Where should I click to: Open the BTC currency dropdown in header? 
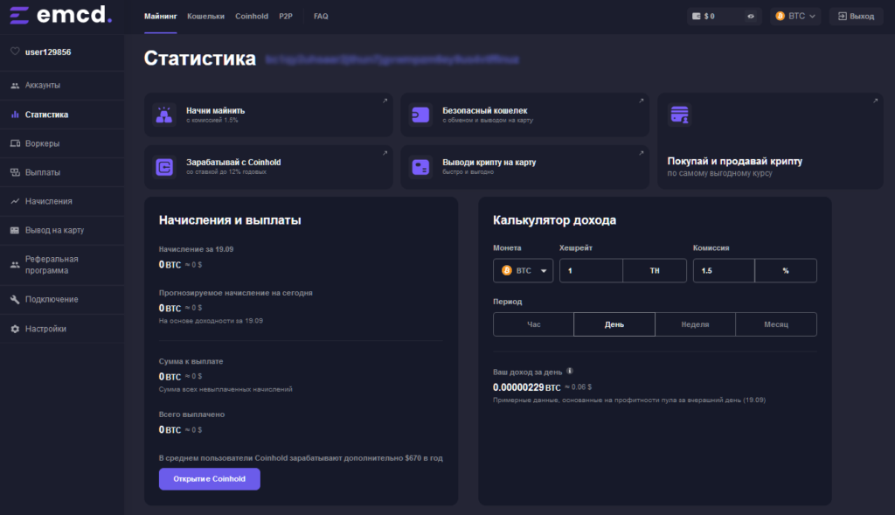pyautogui.click(x=794, y=16)
